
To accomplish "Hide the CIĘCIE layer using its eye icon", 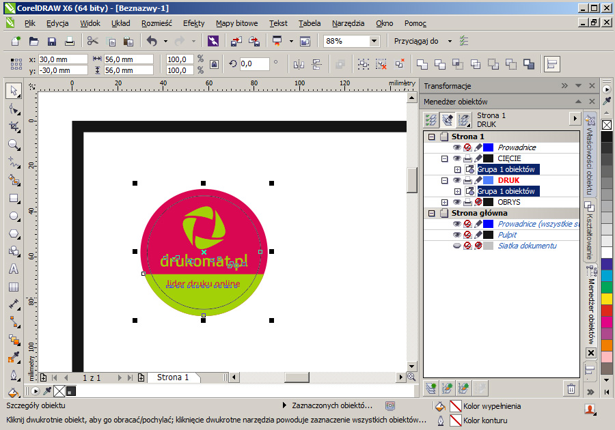I will (456, 158).
